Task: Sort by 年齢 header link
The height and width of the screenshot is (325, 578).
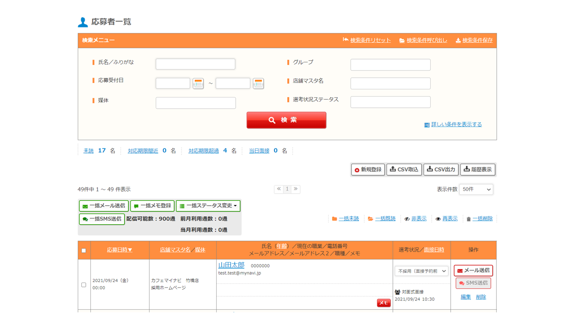Action: (282, 246)
